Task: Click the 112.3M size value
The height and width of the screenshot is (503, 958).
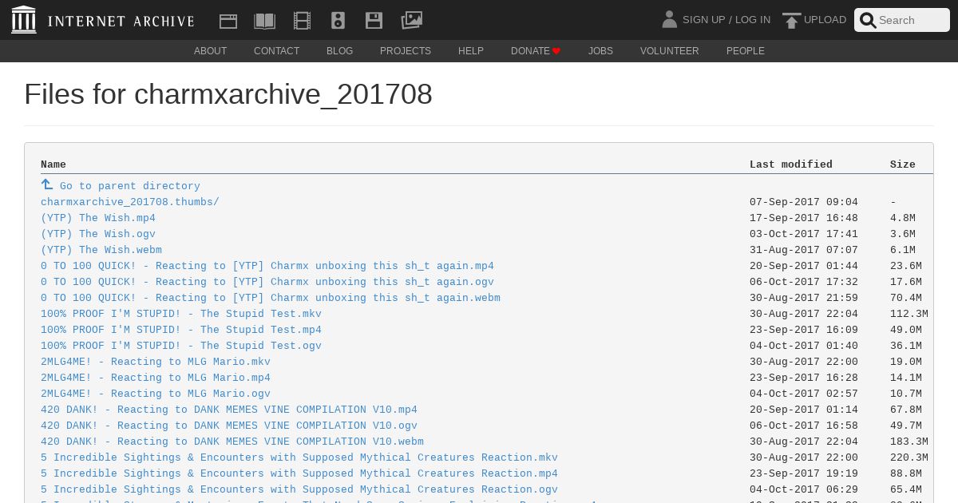Action: (909, 314)
